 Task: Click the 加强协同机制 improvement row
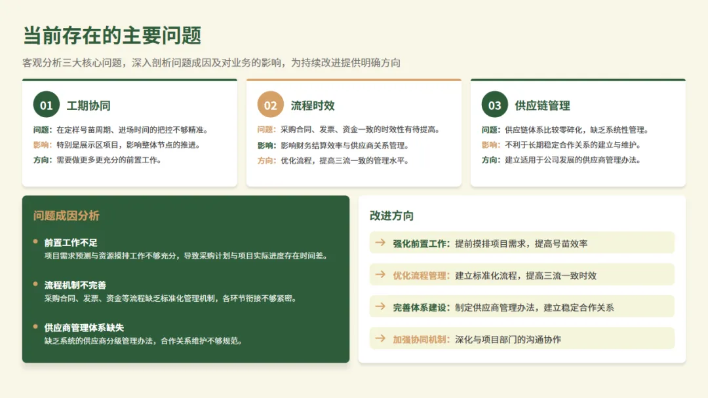[x=522, y=338]
